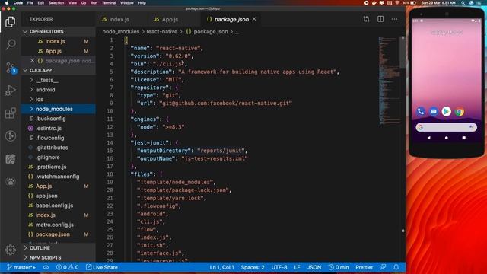
Task: Click the 0 min timer in status bar
Action: [x=339, y=267]
